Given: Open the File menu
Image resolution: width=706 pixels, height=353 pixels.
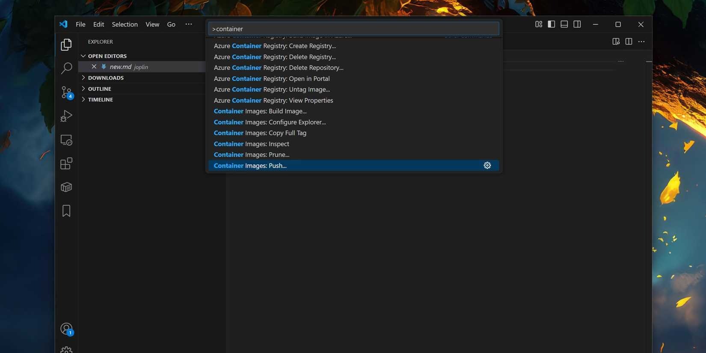Looking at the screenshot, I should [80, 24].
